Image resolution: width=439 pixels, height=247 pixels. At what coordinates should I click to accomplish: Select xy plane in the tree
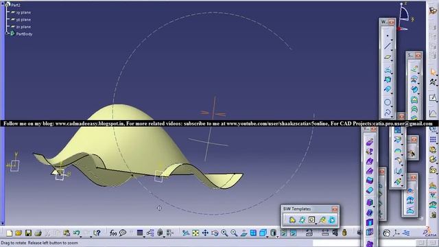point(23,12)
